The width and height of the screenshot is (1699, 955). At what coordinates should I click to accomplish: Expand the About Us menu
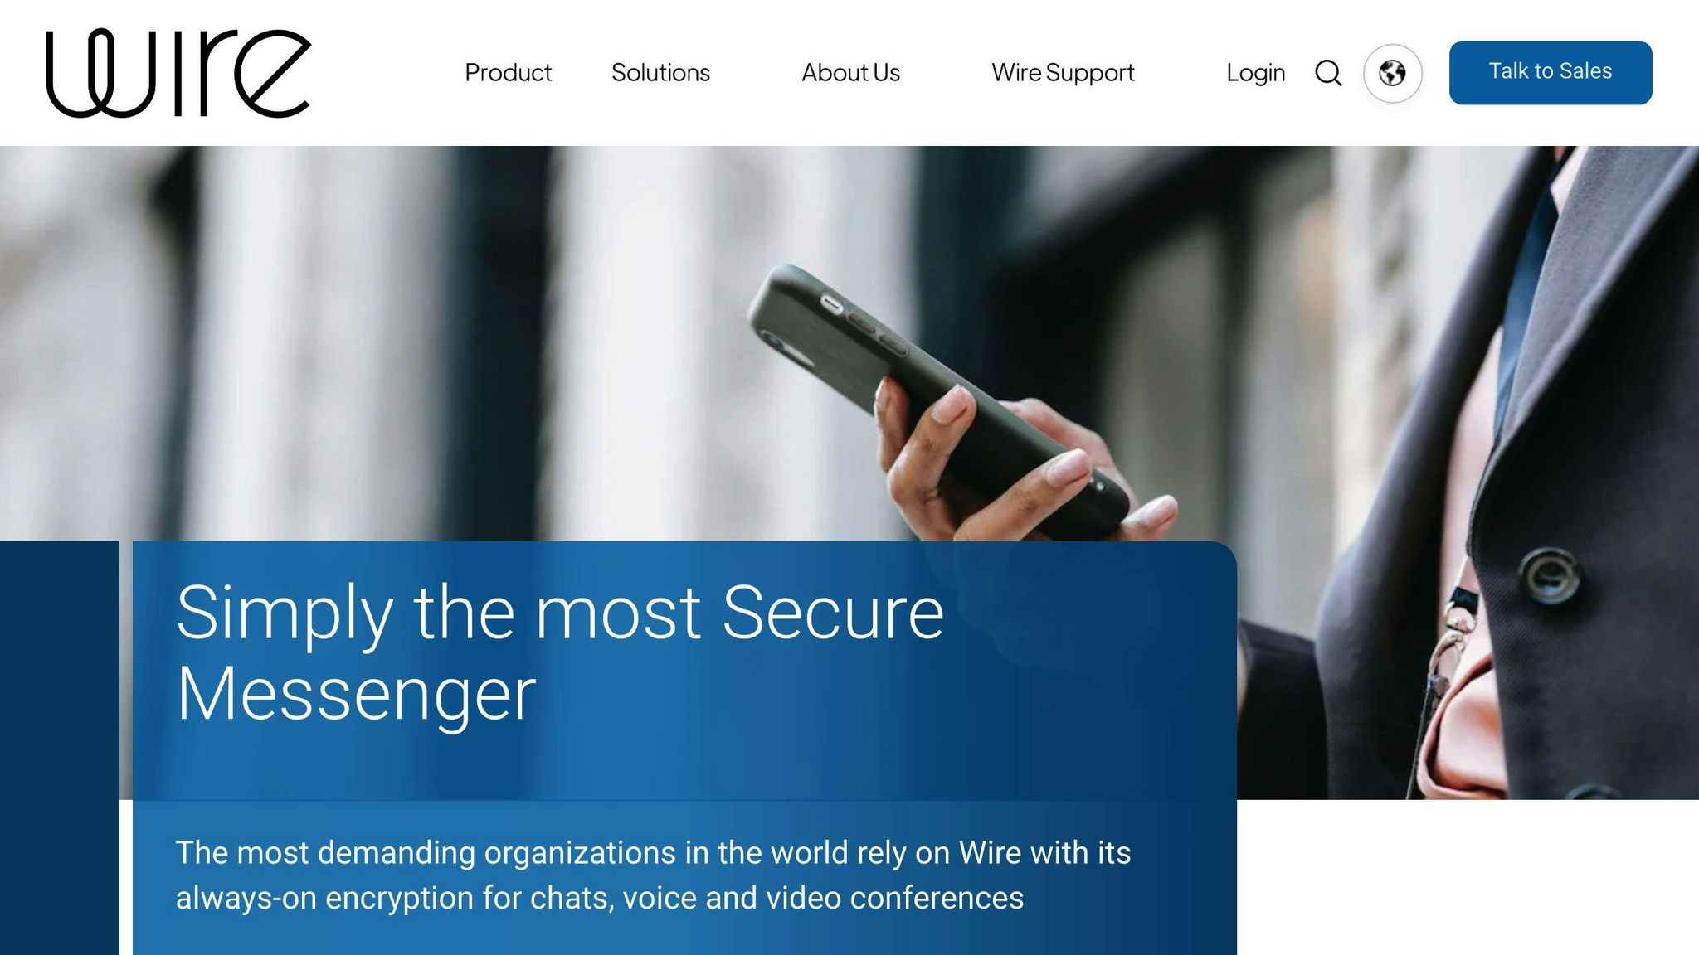850,73
